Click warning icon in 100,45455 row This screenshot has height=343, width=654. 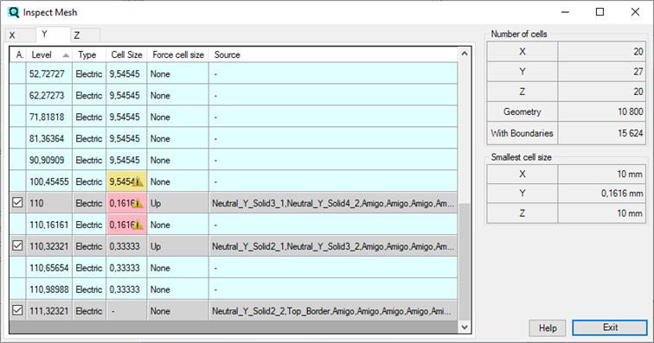138,181
